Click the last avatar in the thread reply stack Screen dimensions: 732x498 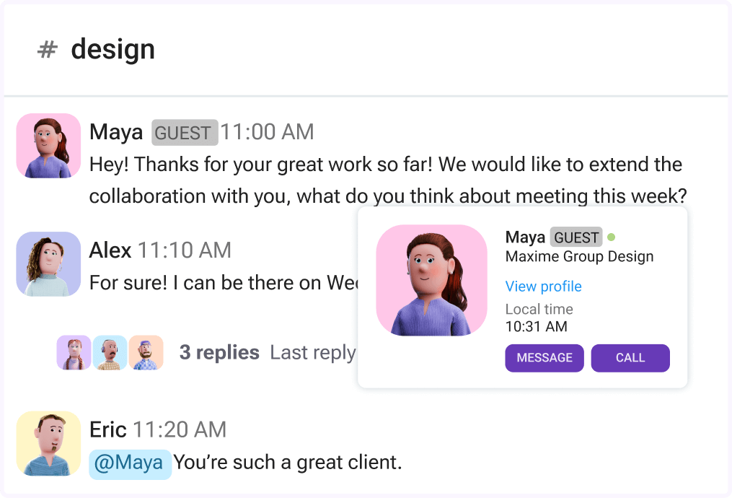(147, 352)
